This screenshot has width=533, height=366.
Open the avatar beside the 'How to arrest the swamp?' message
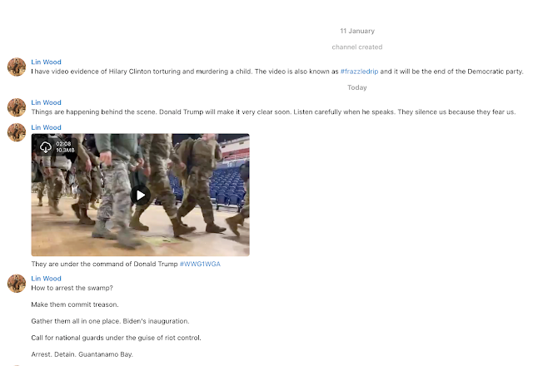click(x=17, y=284)
